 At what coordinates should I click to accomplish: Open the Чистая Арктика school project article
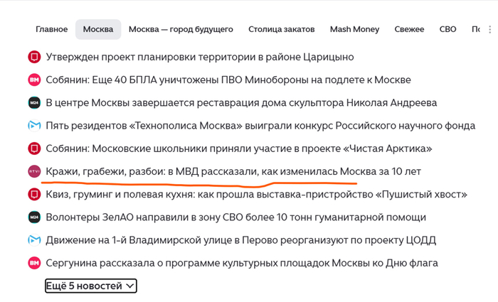[239, 149]
